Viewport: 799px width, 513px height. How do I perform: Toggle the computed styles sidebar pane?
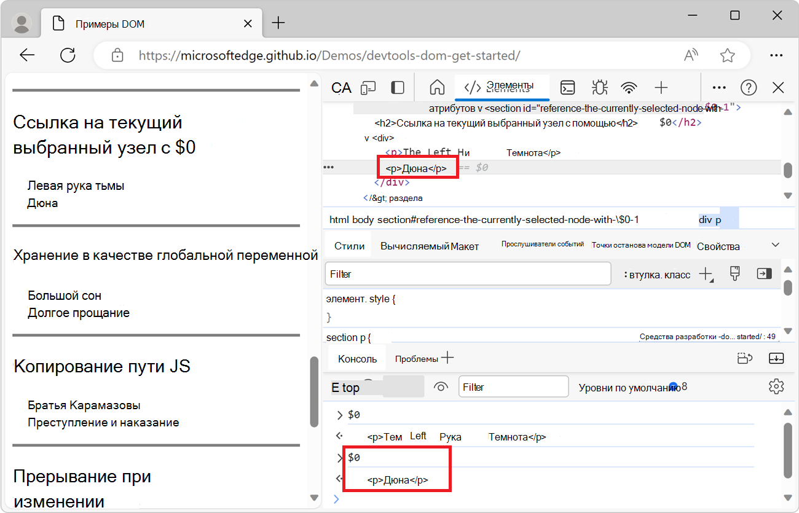point(764,274)
